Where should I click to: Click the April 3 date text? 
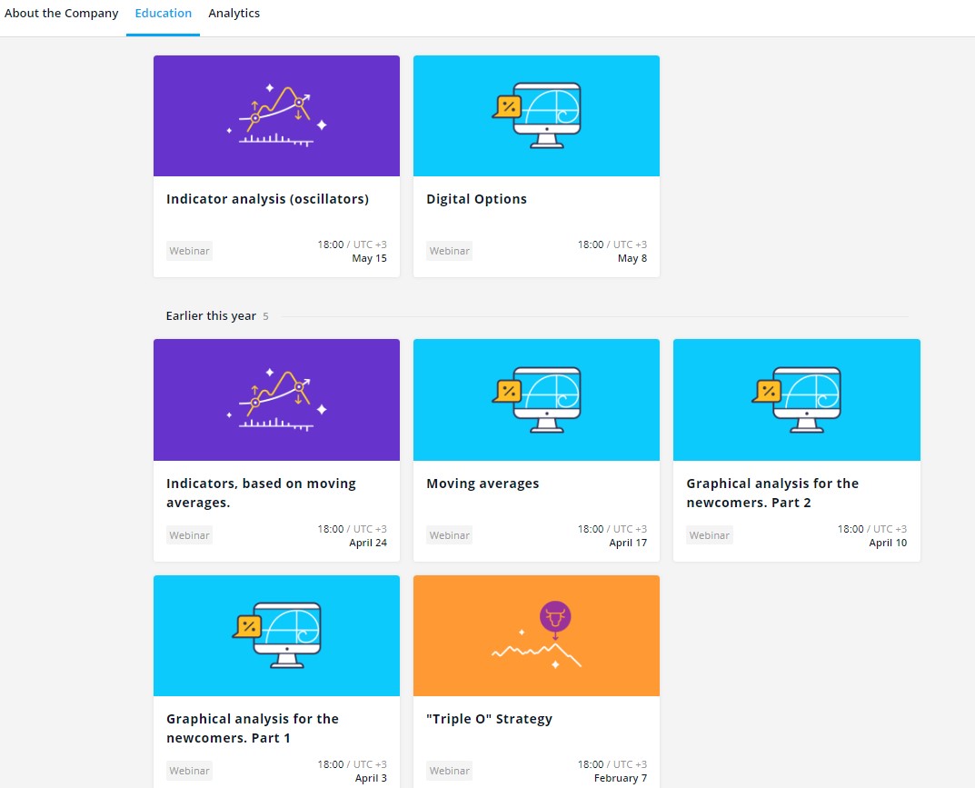(x=371, y=778)
